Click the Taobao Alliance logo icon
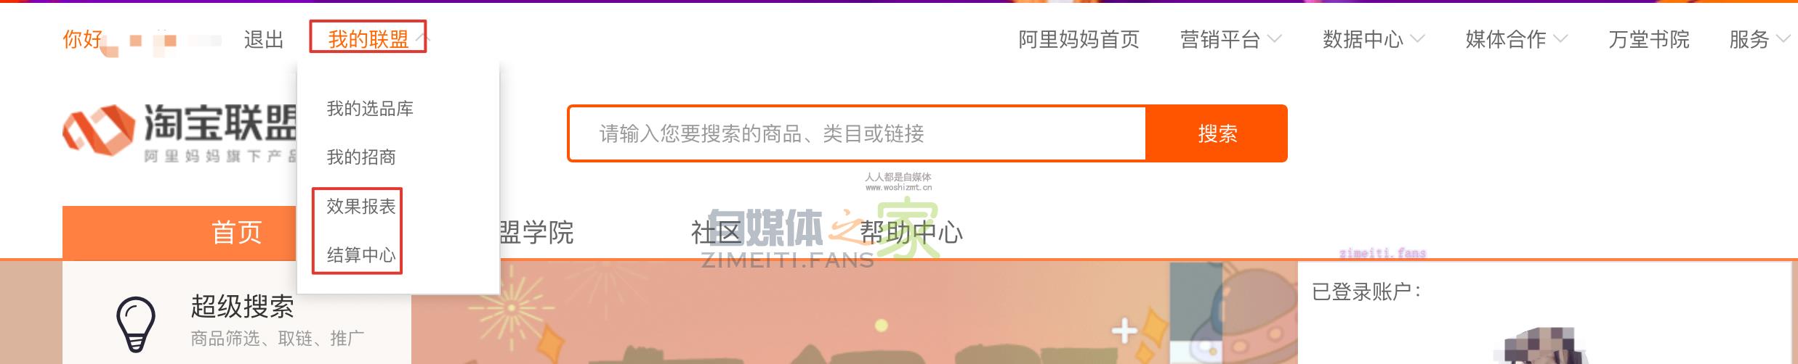This screenshot has width=1798, height=364. coord(98,131)
